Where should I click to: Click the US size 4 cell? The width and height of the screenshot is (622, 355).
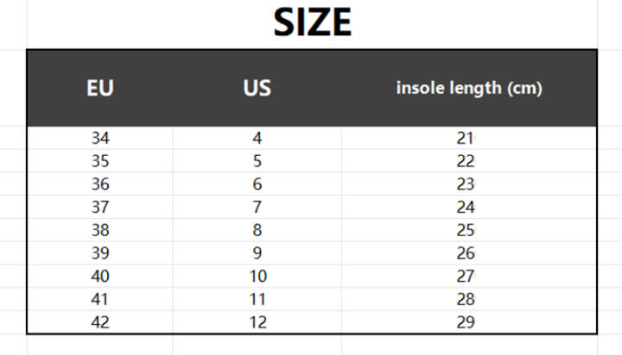click(x=257, y=138)
